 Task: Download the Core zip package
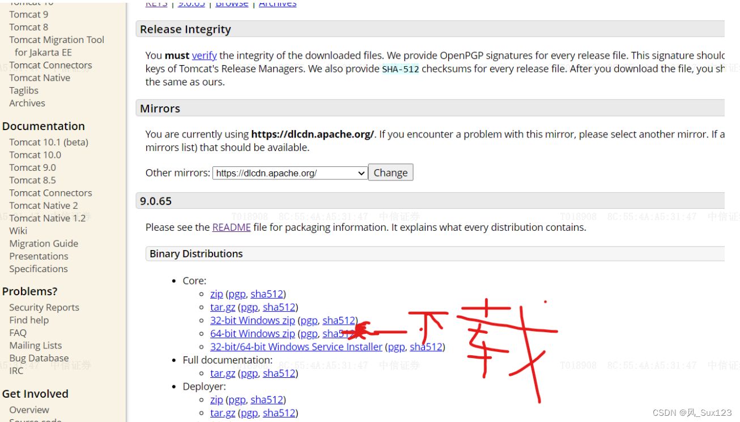click(216, 294)
